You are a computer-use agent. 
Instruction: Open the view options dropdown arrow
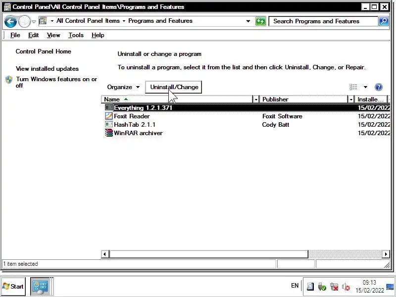365,87
